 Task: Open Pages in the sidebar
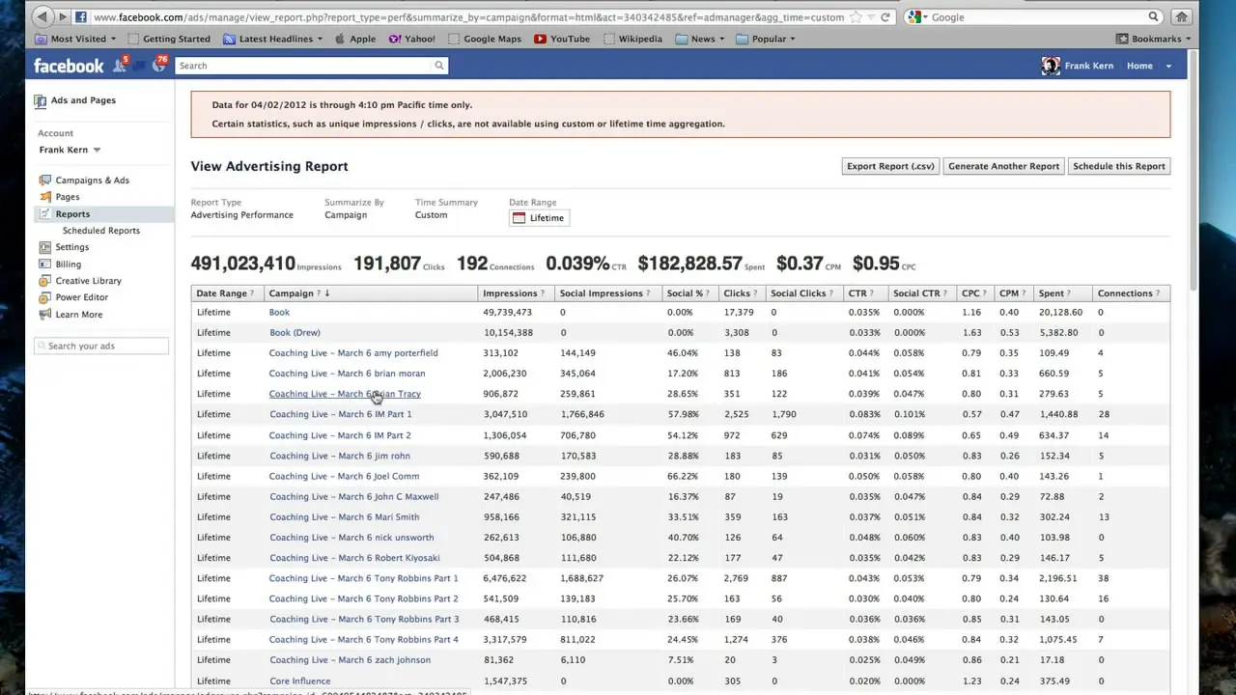(68, 197)
